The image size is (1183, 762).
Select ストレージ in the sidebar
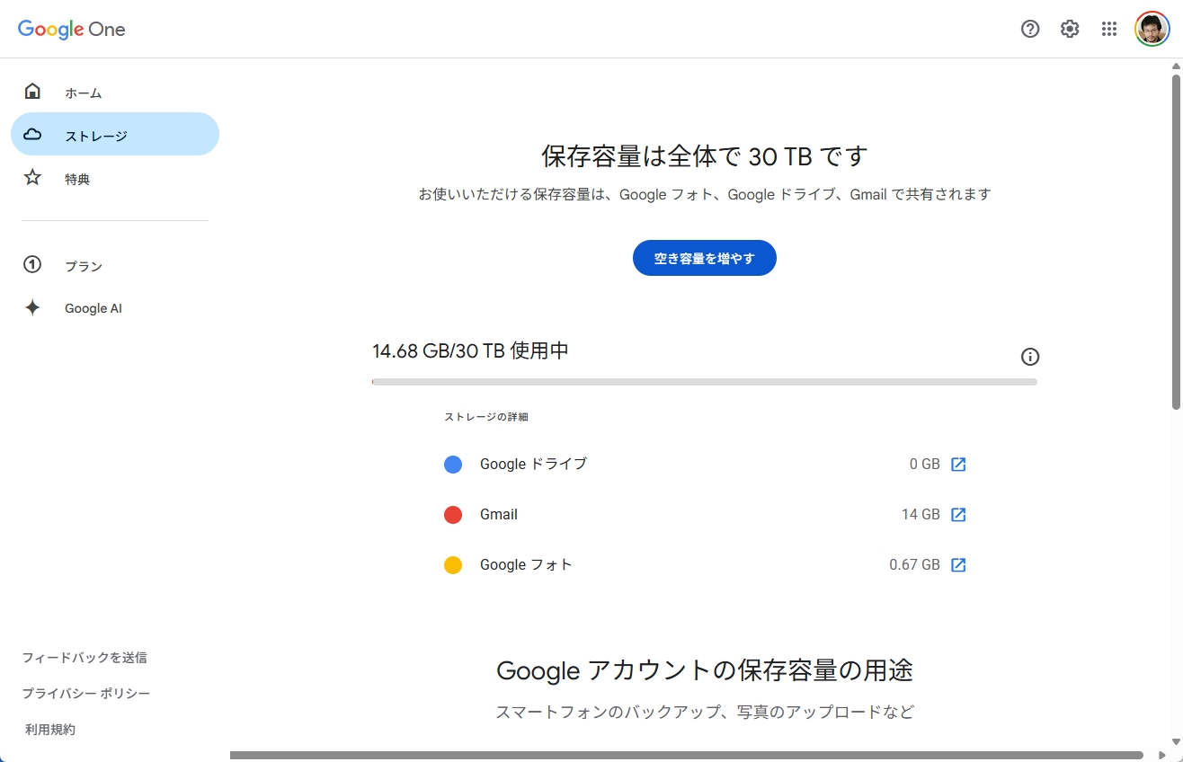[x=115, y=135]
